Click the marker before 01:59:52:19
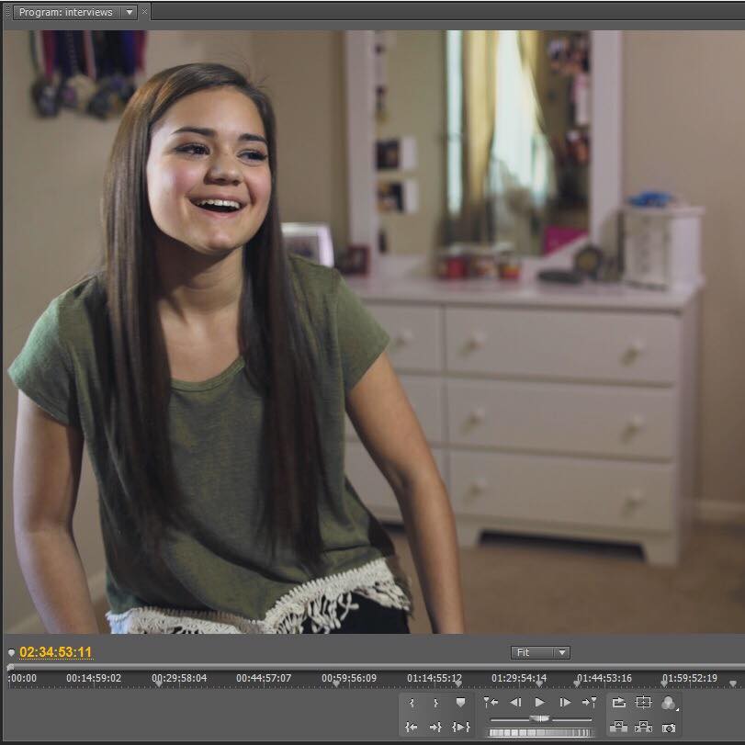Image resolution: width=745 pixels, height=745 pixels. 664,683
